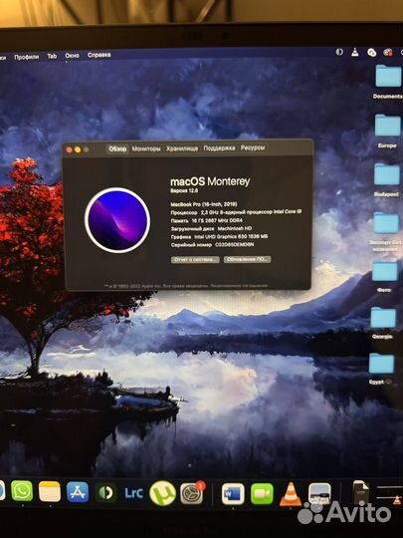The height and width of the screenshot is (538, 403).
Task: Click the VLC cone in the menu bar
Action: (355, 52)
